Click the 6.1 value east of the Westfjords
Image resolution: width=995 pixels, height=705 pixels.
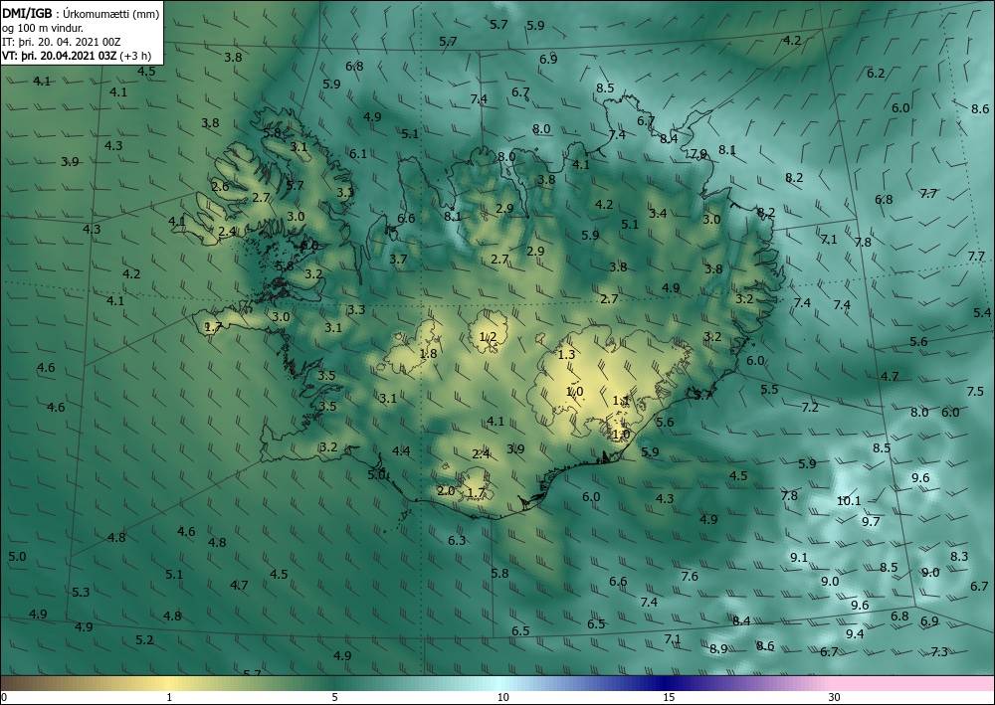click(x=358, y=154)
